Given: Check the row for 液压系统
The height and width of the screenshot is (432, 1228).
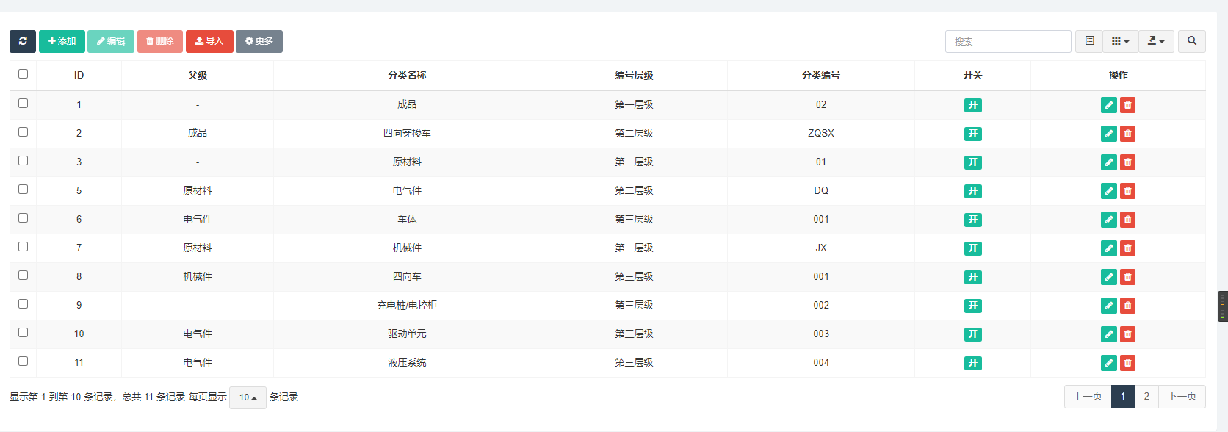Looking at the screenshot, I should coord(24,361).
